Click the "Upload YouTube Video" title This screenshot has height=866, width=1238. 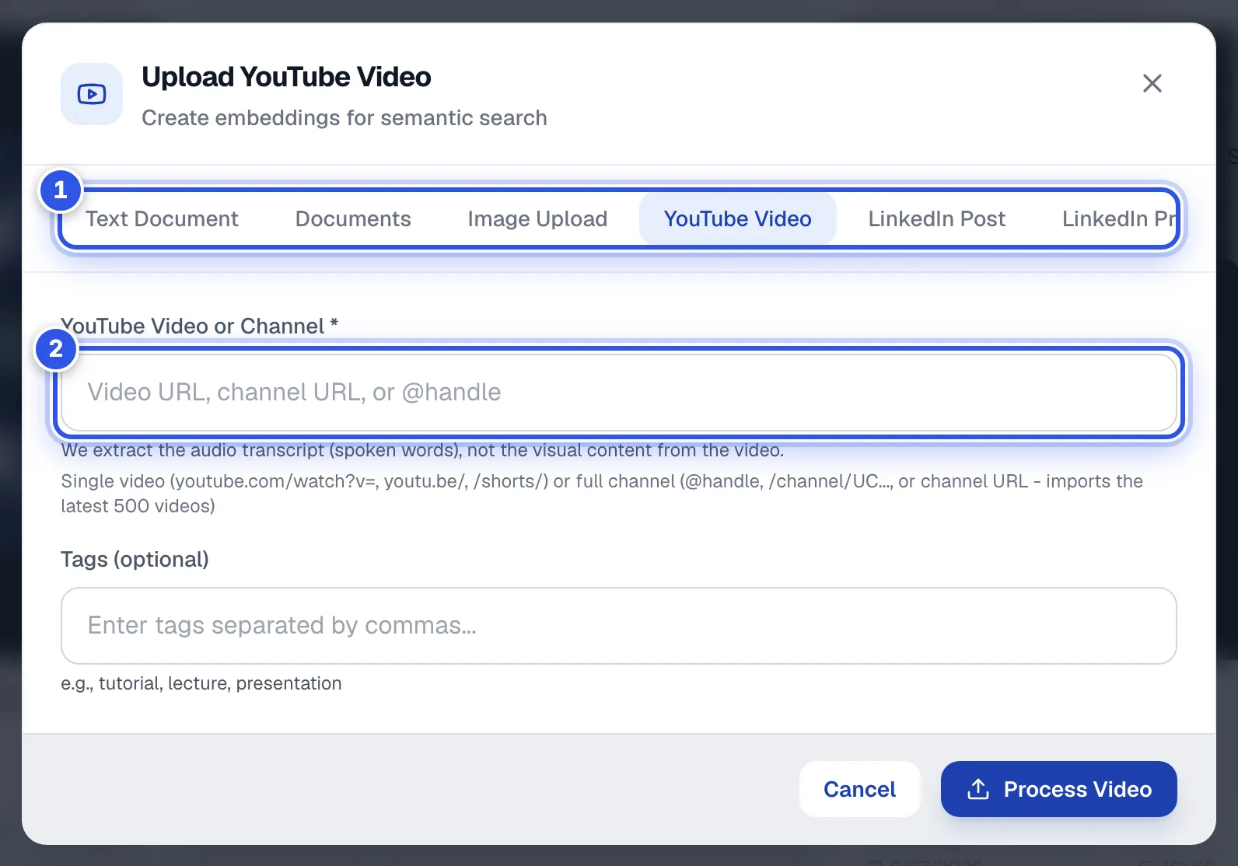(x=286, y=77)
